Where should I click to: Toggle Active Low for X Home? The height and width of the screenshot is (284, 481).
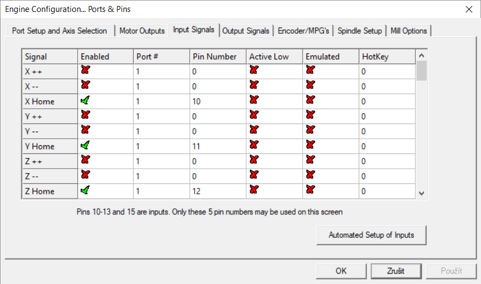pyautogui.click(x=254, y=100)
